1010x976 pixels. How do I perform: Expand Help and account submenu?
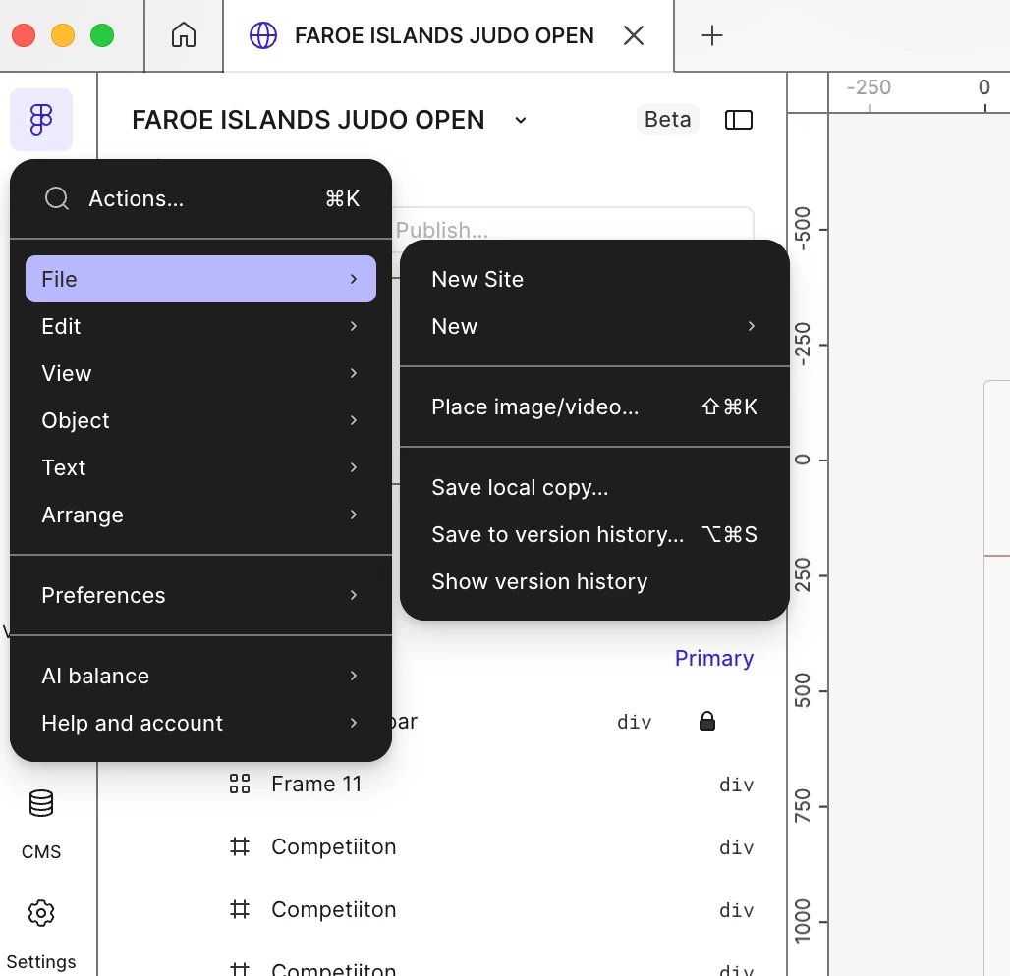click(x=201, y=723)
